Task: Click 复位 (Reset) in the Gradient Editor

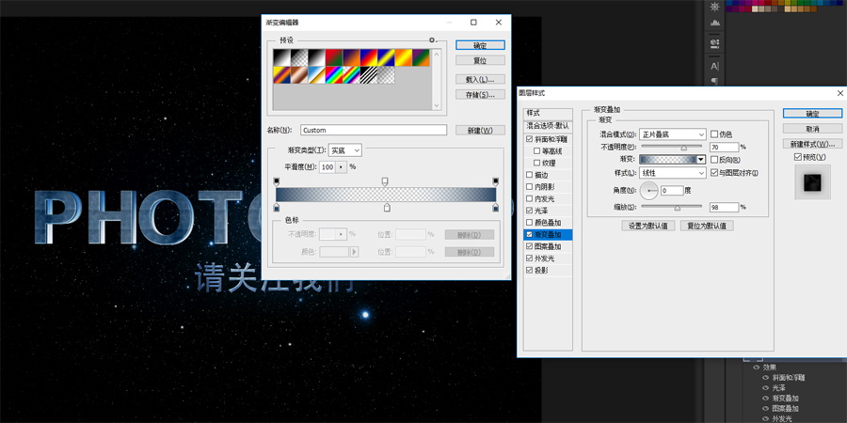Action: tap(480, 60)
